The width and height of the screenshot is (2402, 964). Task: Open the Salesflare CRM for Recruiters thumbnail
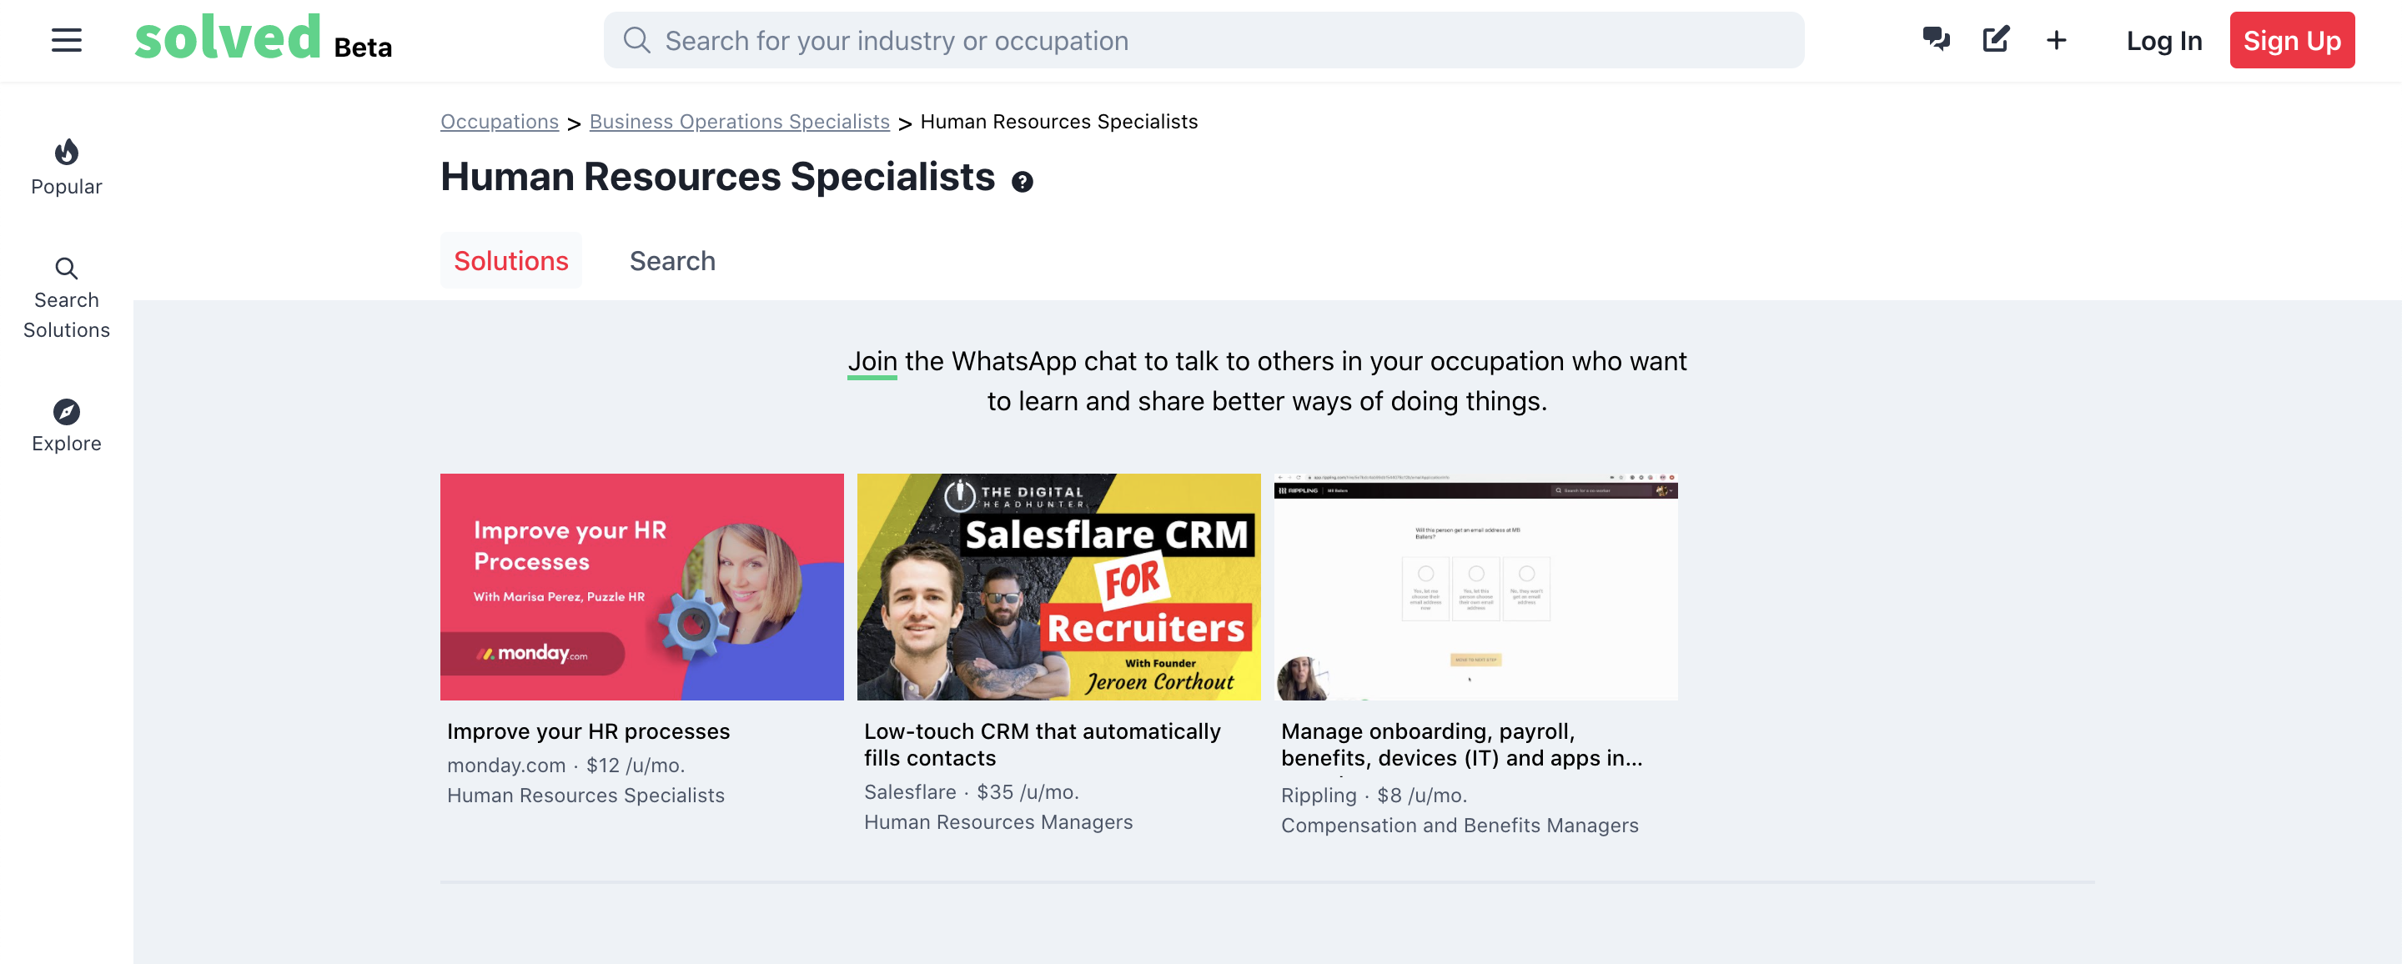(x=1058, y=586)
